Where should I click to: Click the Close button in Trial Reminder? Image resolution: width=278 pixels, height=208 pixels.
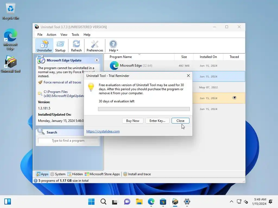click(180, 121)
